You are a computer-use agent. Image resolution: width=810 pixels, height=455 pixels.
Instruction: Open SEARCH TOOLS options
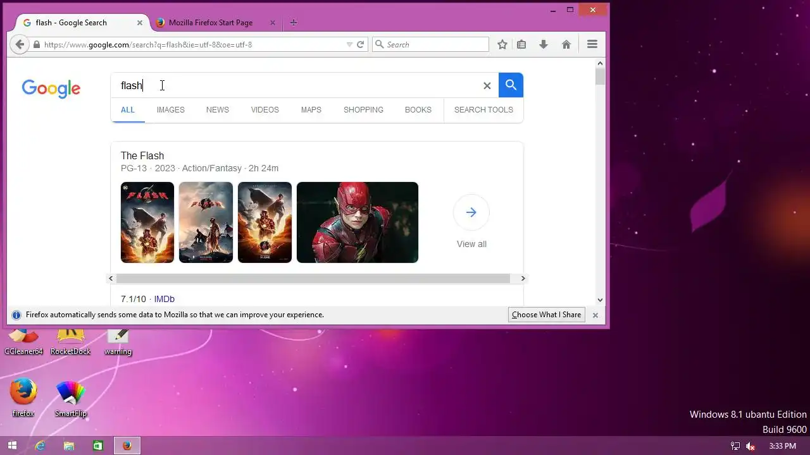483,110
